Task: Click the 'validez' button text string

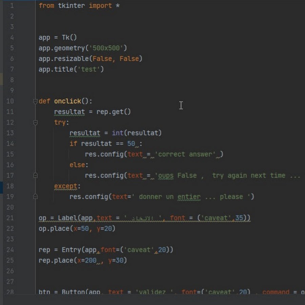Action: tap(154, 292)
